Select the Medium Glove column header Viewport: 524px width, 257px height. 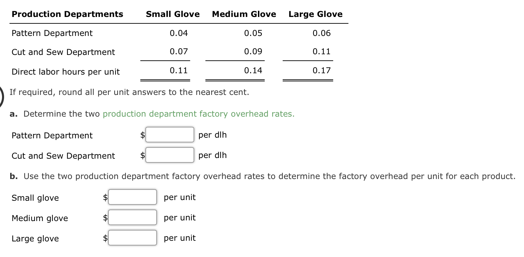click(x=244, y=14)
